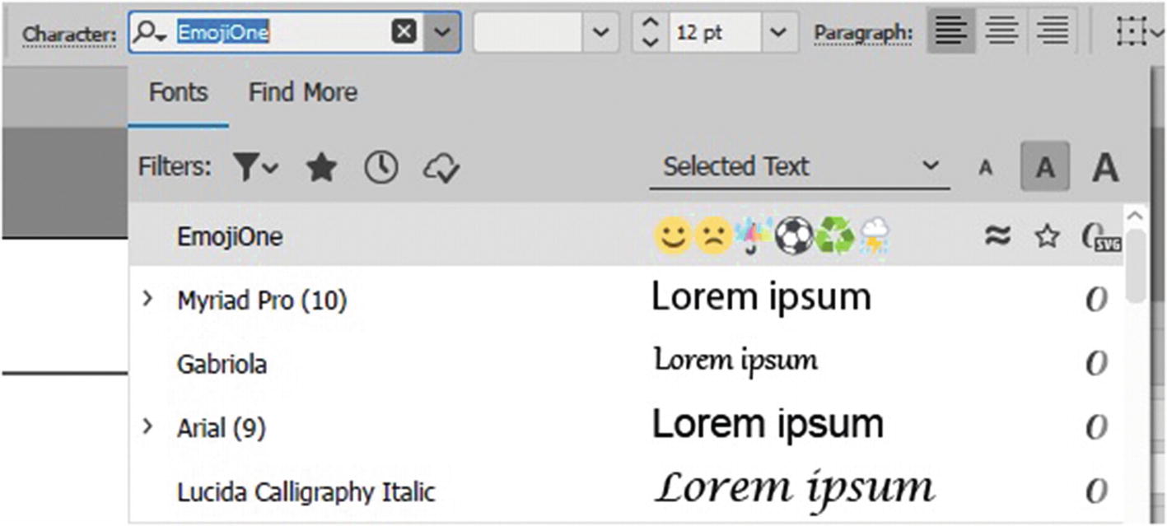Image resolution: width=1167 pixels, height=526 pixels.
Task: Show only favorite fonts star filter
Action: coord(322,168)
